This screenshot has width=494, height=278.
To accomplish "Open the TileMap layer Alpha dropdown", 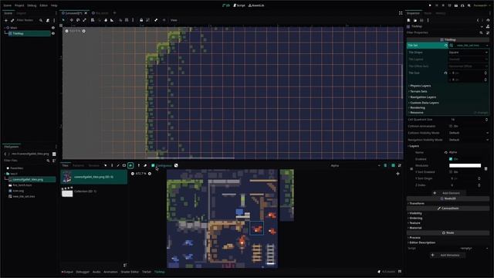I will coord(356,165).
